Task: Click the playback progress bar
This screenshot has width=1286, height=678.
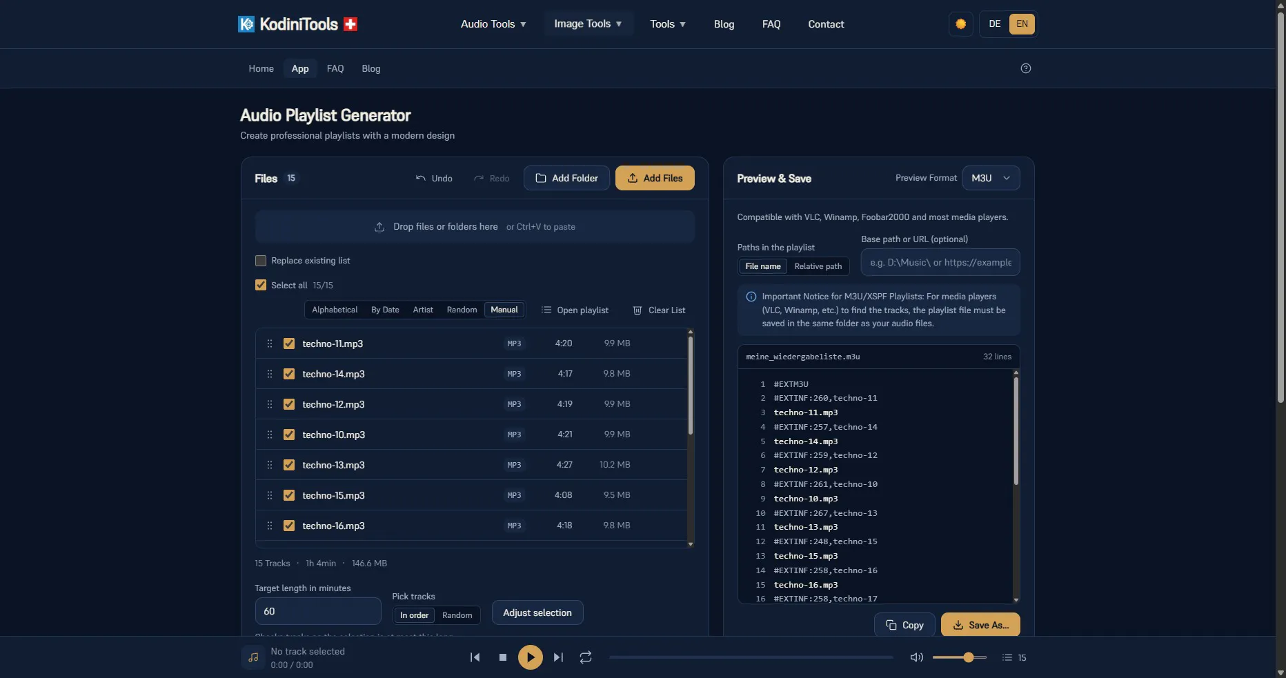Action: [751, 657]
